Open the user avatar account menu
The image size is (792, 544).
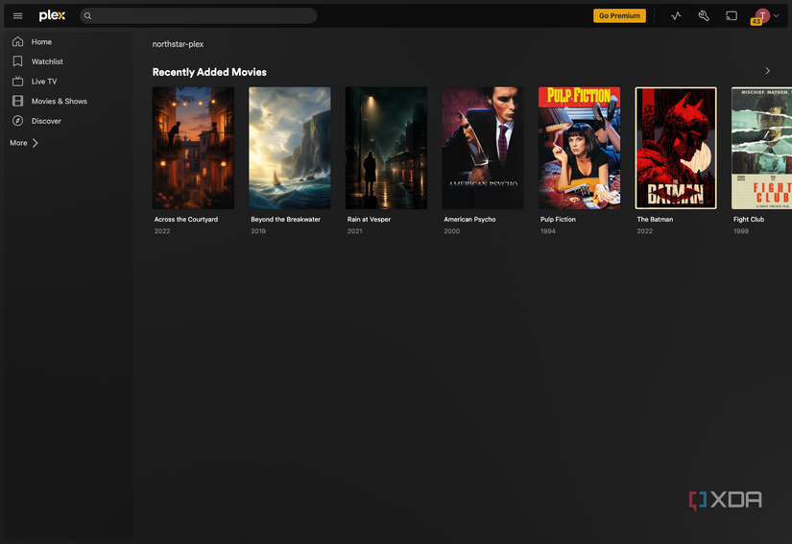pos(762,15)
